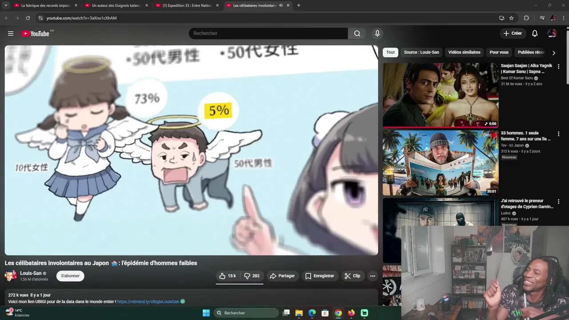Like the video with 15 k thumbs-up
The height and width of the screenshot is (320, 569).
click(227, 276)
